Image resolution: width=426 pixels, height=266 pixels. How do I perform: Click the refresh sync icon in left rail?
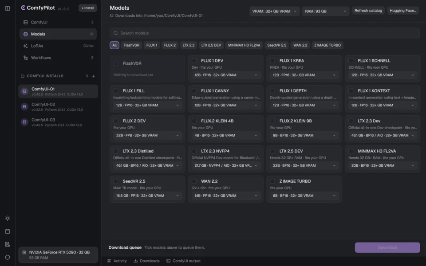tap(8, 257)
